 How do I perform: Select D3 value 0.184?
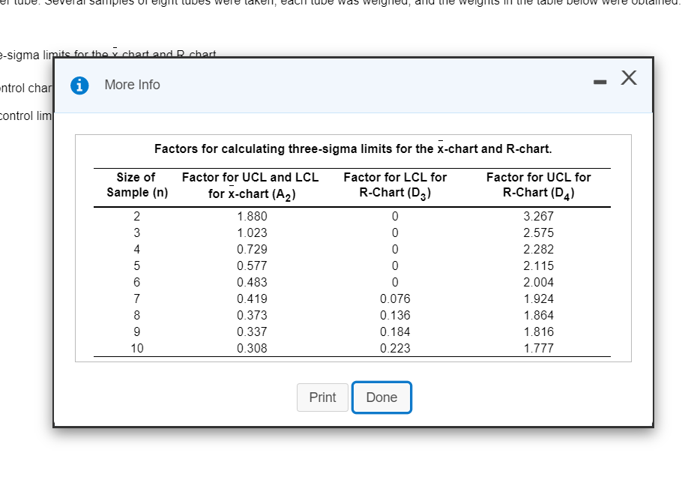click(x=395, y=332)
